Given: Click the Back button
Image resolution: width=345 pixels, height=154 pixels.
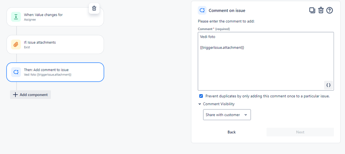Looking at the screenshot, I should point(231,132).
